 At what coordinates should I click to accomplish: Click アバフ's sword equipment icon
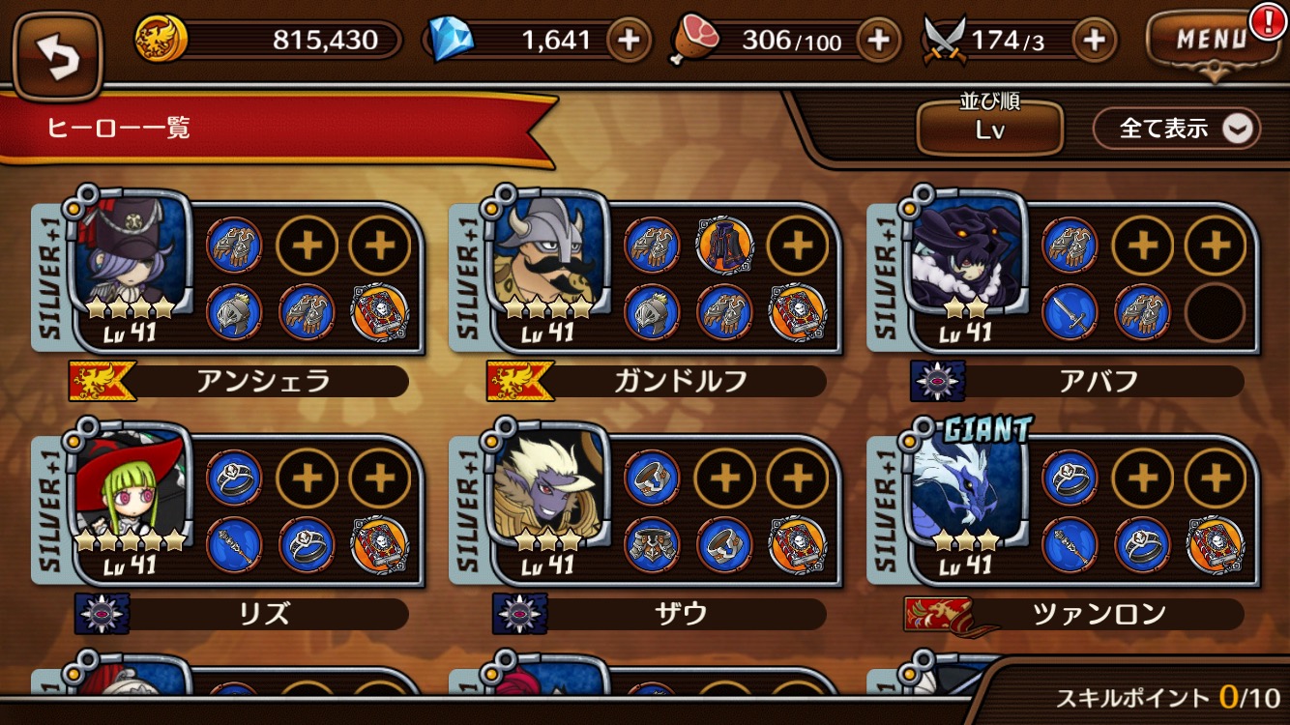[x=1071, y=312]
